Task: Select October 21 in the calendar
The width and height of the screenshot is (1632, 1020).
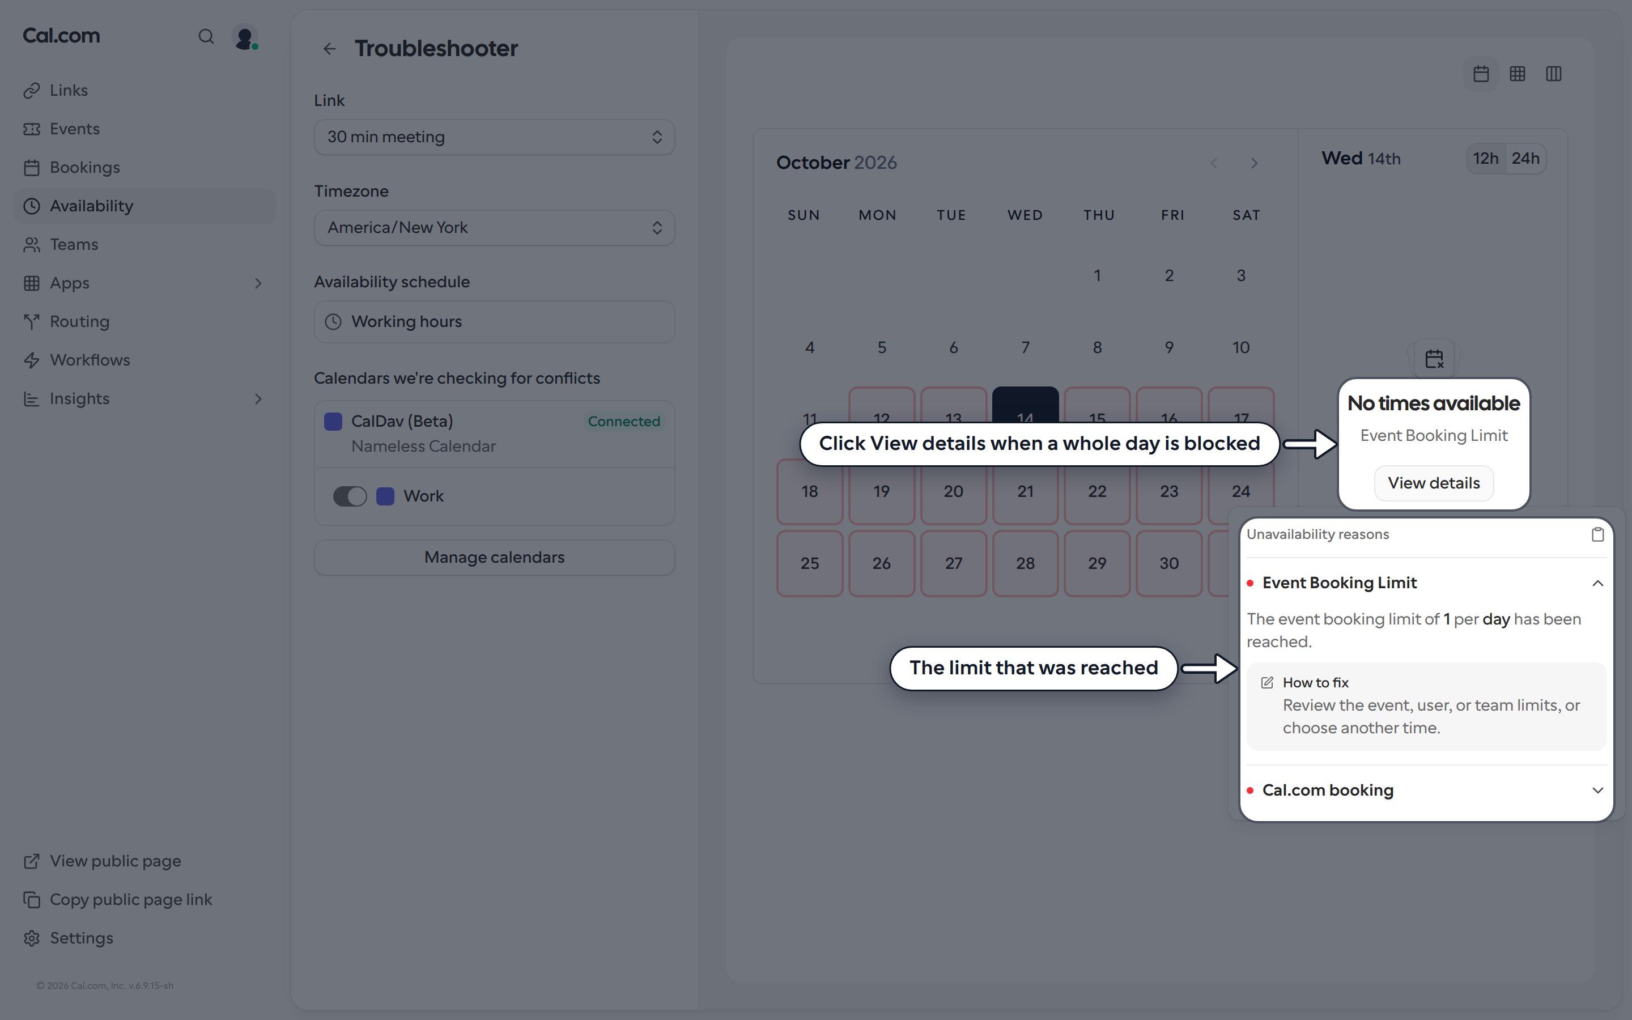Action: [1025, 492]
